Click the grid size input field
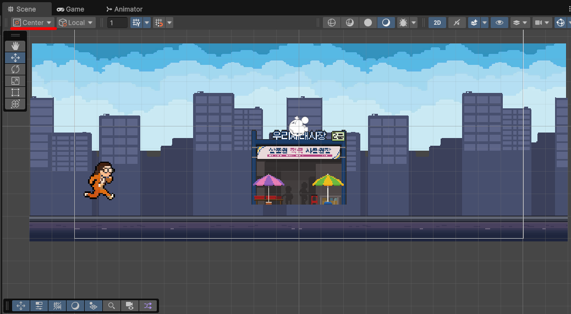 click(117, 23)
